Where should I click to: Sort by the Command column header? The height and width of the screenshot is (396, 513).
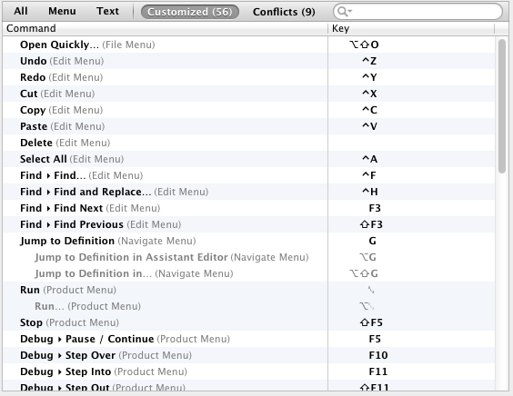pos(166,28)
